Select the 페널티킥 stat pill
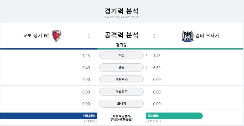Screen dimensions: 244x126 pos(121,92)
